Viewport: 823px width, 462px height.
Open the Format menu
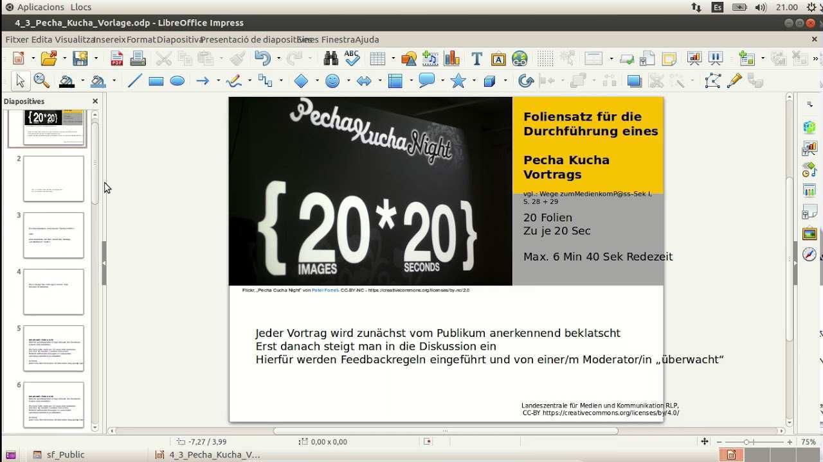(x=141, y=39)
